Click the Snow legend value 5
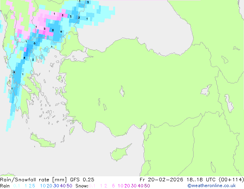Screen dimensions: 244x189 [114, 186]
